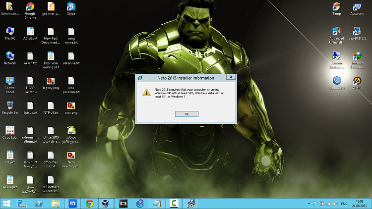Select the Skype desktop icon
The height and width of the screenshot is (209, 372).
pyautogui.click(x=71, y=9)
